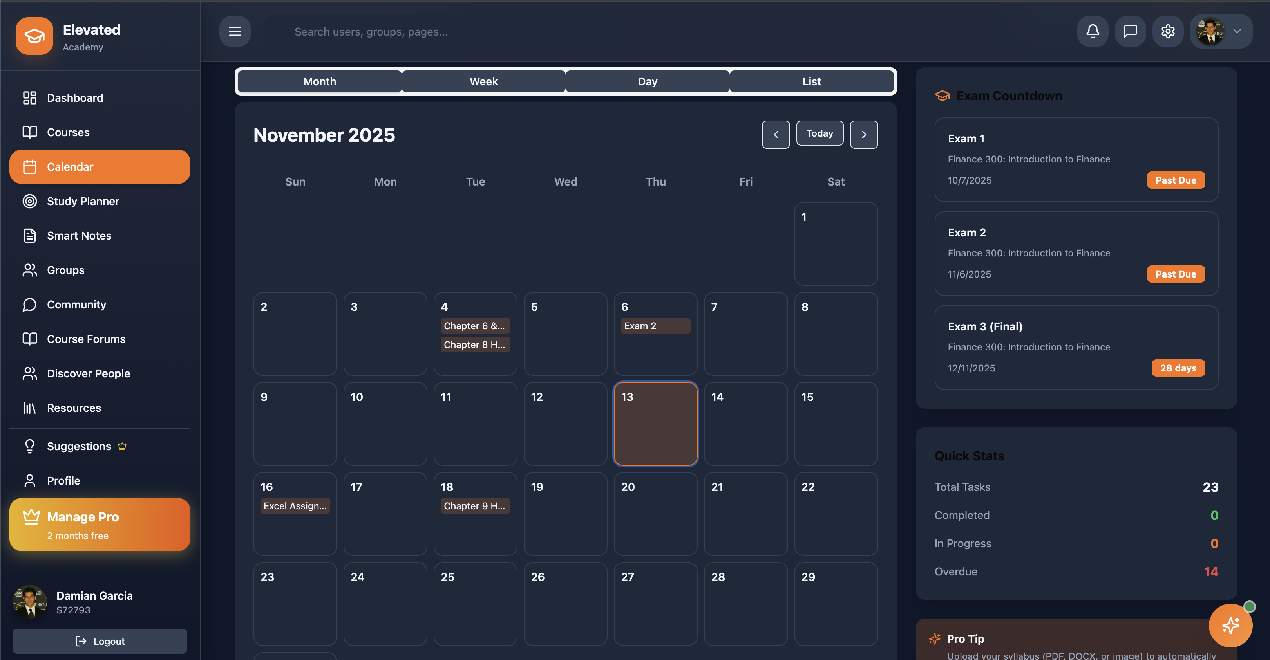Click the Past Due badge for Exam 2
The height and width of the screenshot is (660, 1270).
(x=1175, y=274)
